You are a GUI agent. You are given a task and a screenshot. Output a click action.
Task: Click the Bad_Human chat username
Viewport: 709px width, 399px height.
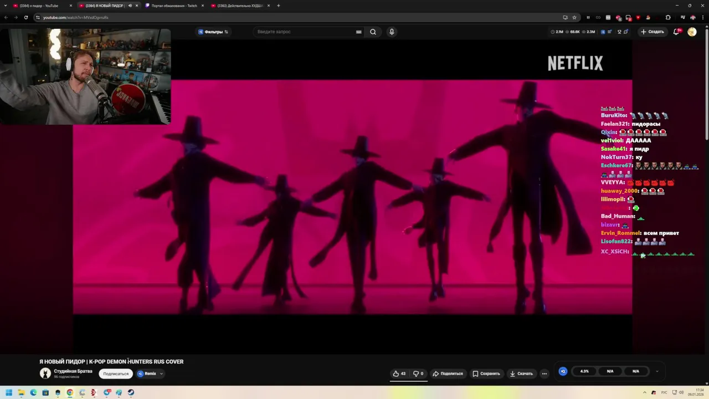(x=618, y=216)
